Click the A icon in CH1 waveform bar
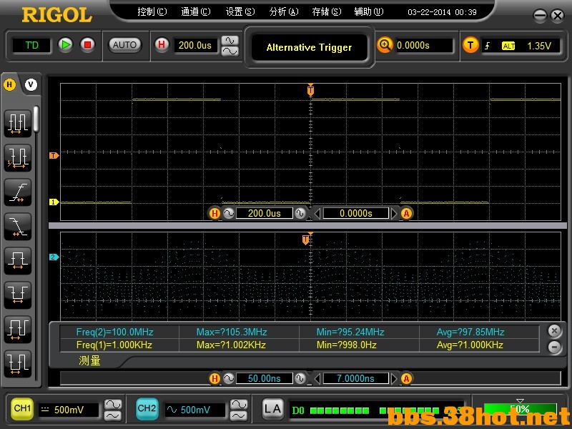 (x=406, y=213)
